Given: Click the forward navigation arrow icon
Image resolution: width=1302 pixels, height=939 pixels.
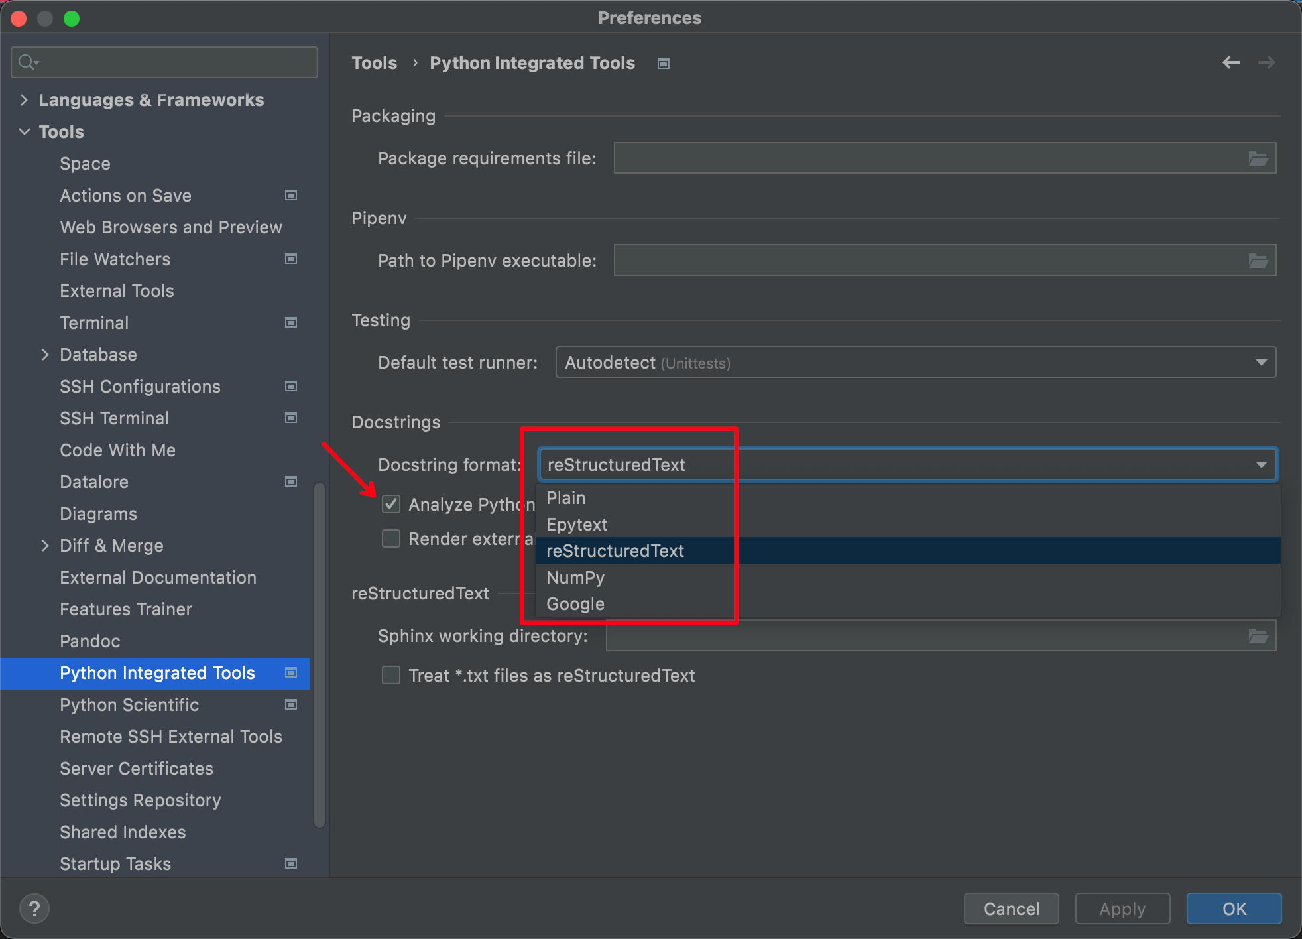Looking at the screenshot, I should 1266,62.
